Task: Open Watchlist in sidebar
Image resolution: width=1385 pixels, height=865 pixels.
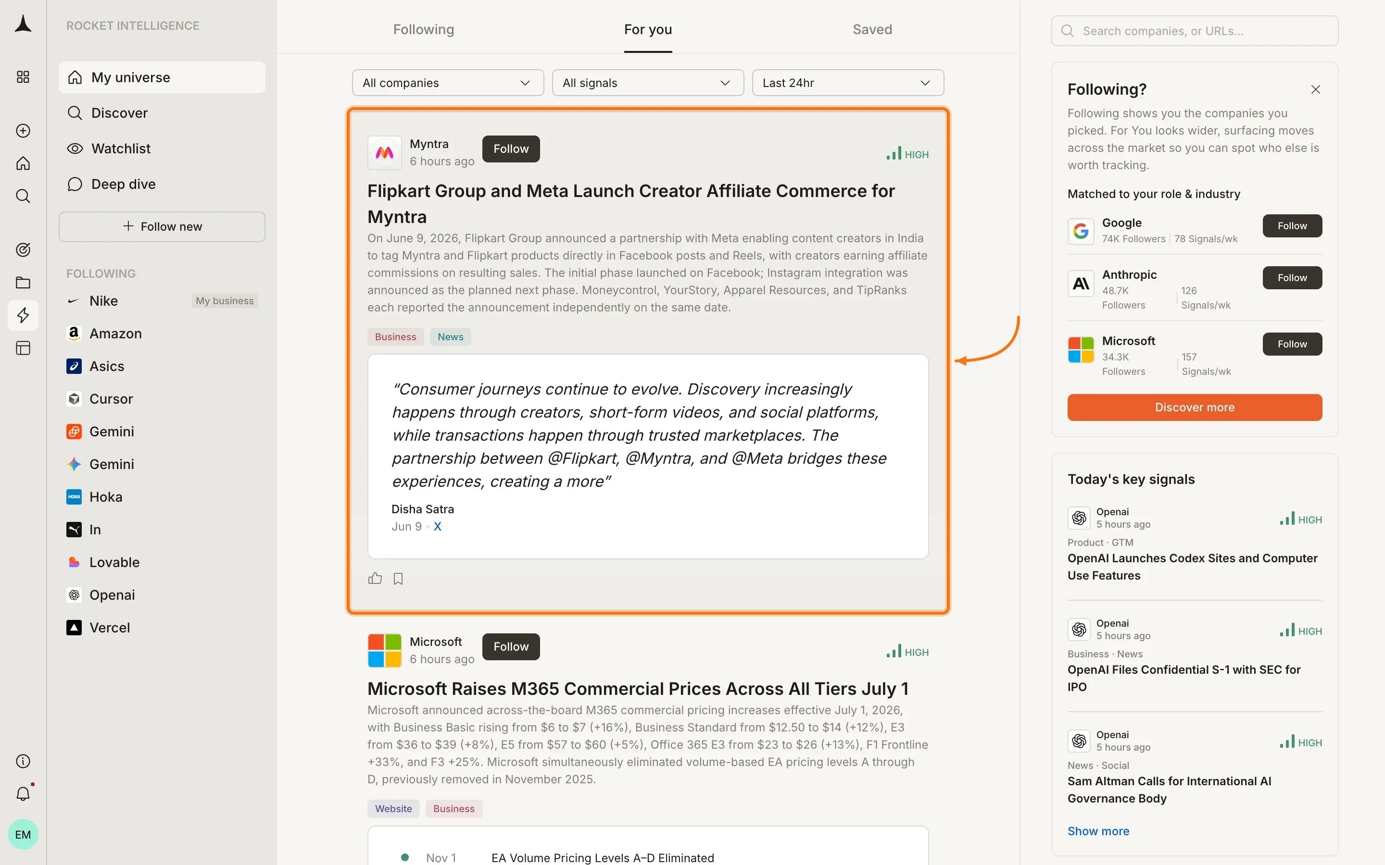Action: pyautogui.click(x=162, y=148)
